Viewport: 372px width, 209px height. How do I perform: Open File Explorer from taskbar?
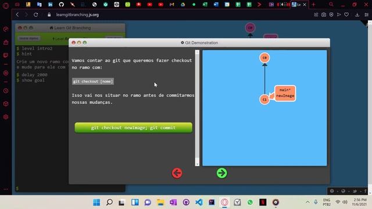point(160,202)
